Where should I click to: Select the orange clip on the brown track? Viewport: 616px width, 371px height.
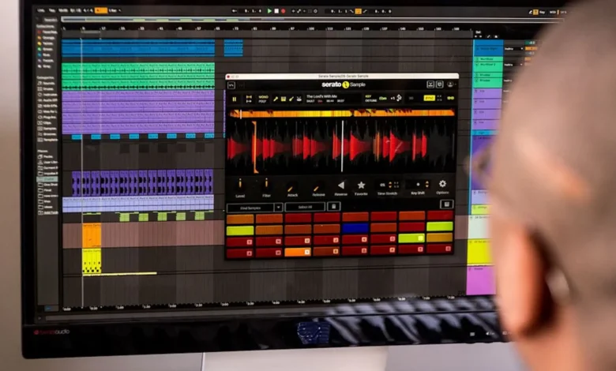(x=92, y=235)
